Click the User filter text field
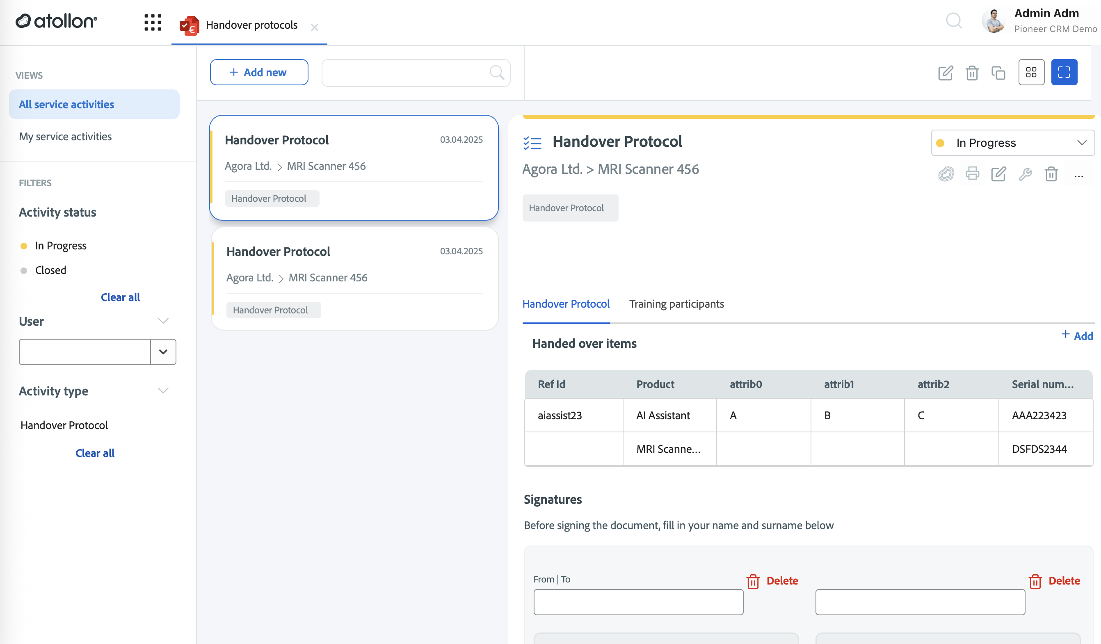1101x644 pixels. (x=85, y=352)
